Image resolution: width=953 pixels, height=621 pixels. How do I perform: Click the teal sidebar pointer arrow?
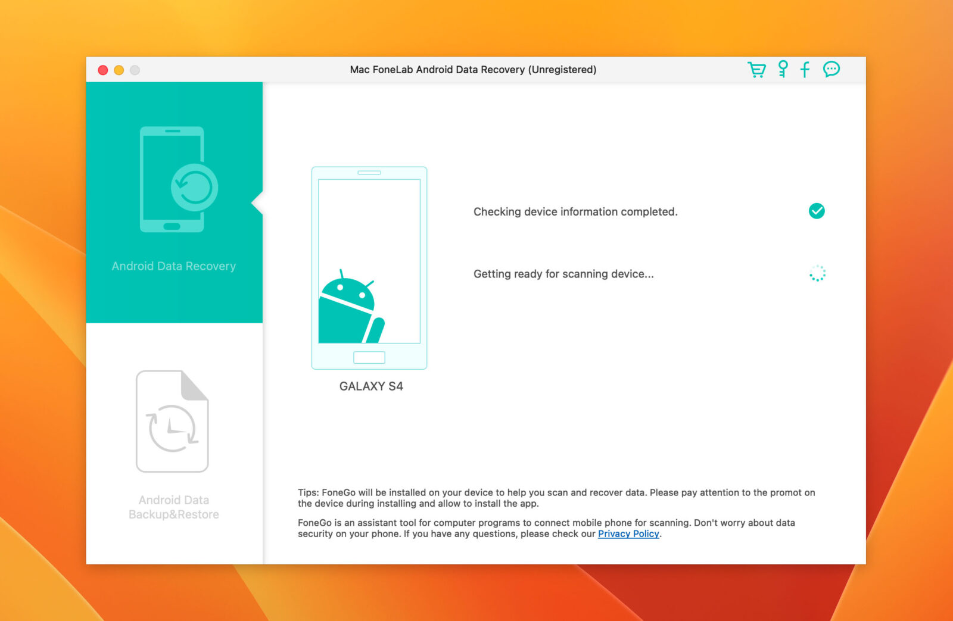(257, 204)
